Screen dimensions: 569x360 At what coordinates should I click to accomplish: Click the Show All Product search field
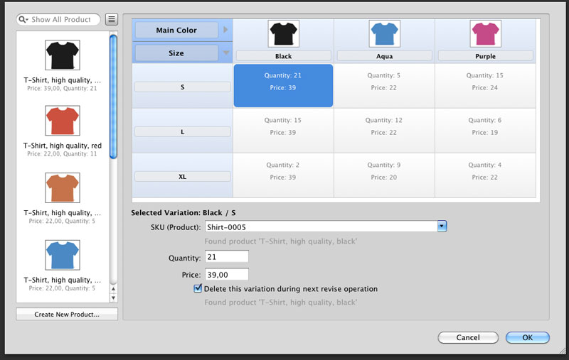click(58, 20)
